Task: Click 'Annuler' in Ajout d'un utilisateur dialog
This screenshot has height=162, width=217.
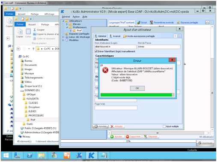Action: point(117,126)
